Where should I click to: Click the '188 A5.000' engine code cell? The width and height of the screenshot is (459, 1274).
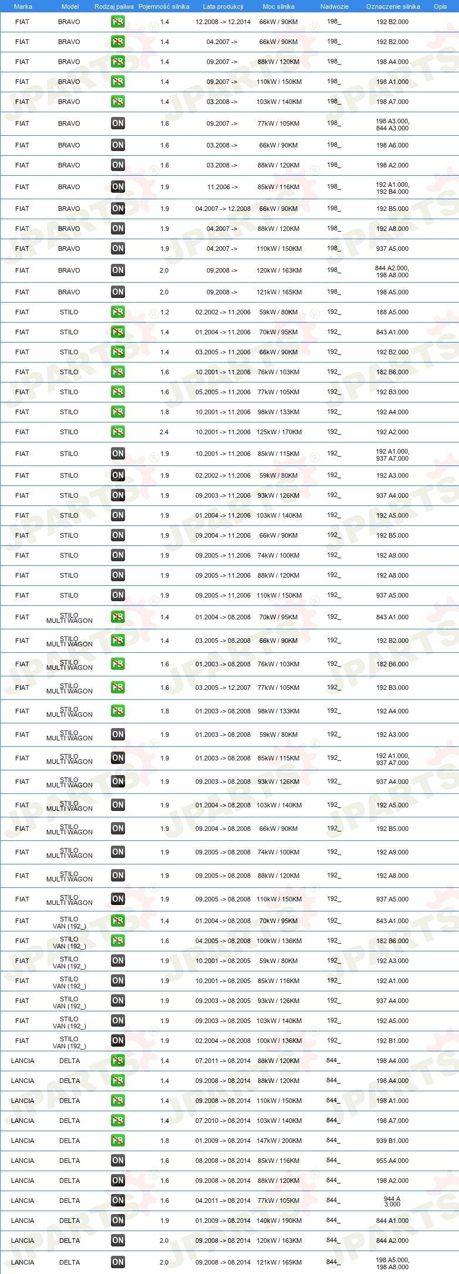tap(393, 312)
